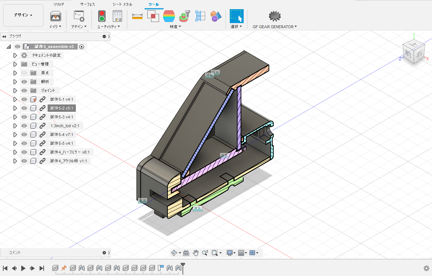Select the 試作5-4 v7:1 component in browser

click(62, 135)
